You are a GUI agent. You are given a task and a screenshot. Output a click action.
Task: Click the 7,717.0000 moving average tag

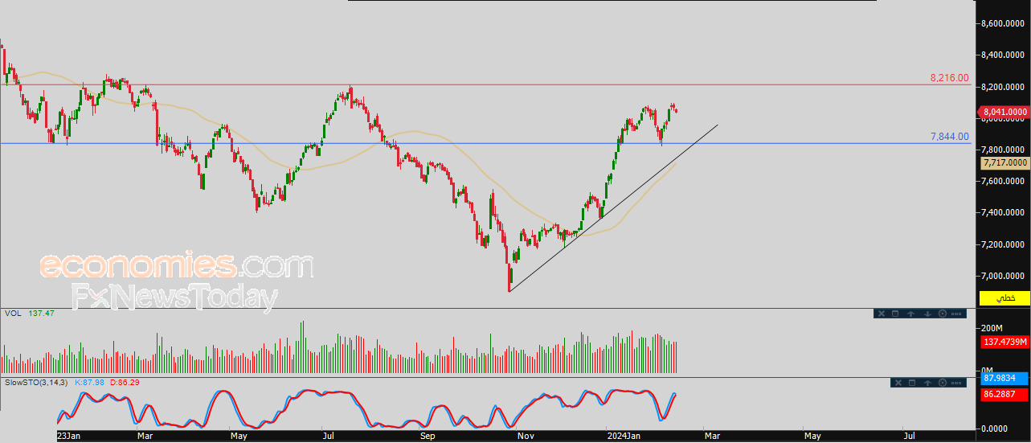point(1004,162)
